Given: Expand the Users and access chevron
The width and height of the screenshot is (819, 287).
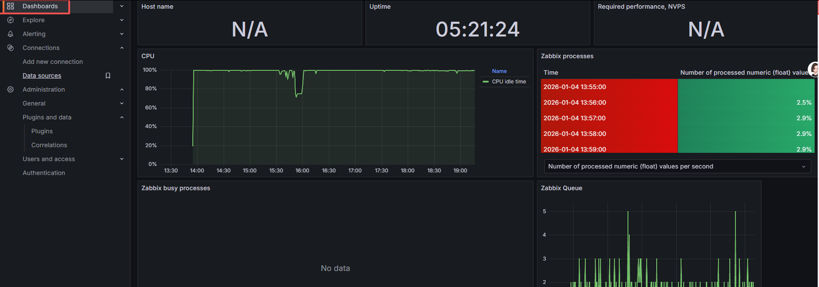Looking at the screenshot, I should (122, 159).
